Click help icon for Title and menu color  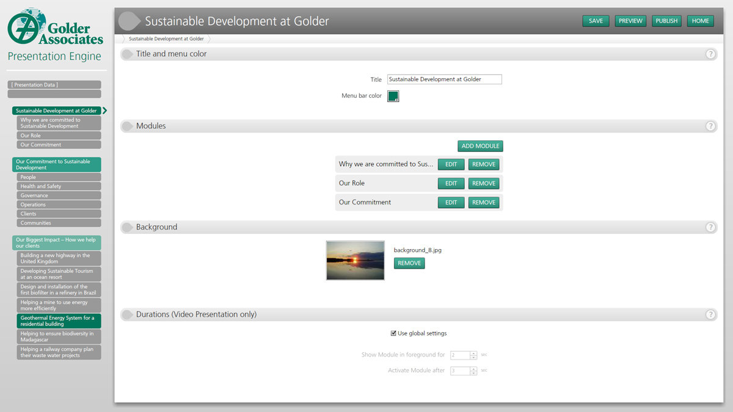[710, 54]
